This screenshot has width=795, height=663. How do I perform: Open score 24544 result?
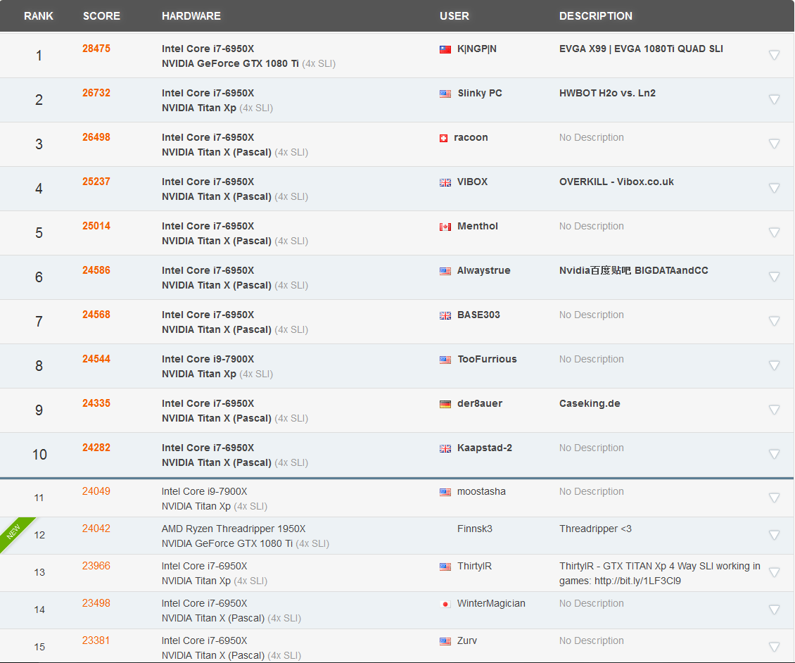point(96,359)
